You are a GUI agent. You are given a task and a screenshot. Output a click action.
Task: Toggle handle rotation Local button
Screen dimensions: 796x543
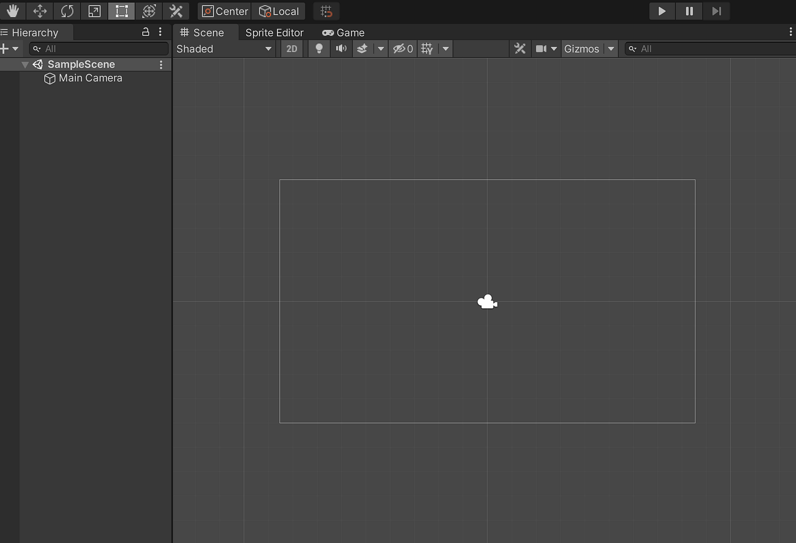279,11
